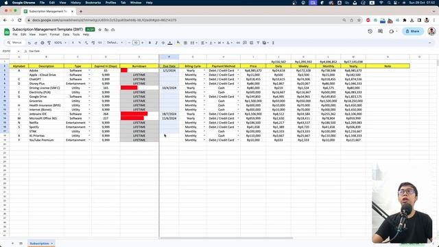Create a filter with the funnel icon
Screen dimensions: 439x247
coord(258,43)
